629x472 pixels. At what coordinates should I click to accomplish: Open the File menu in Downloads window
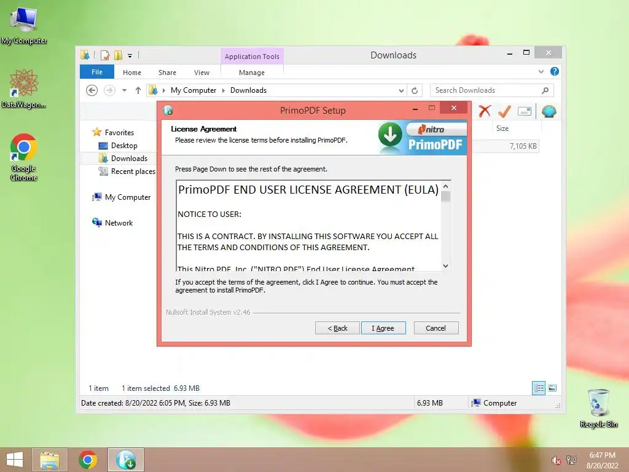click(97, 72)
